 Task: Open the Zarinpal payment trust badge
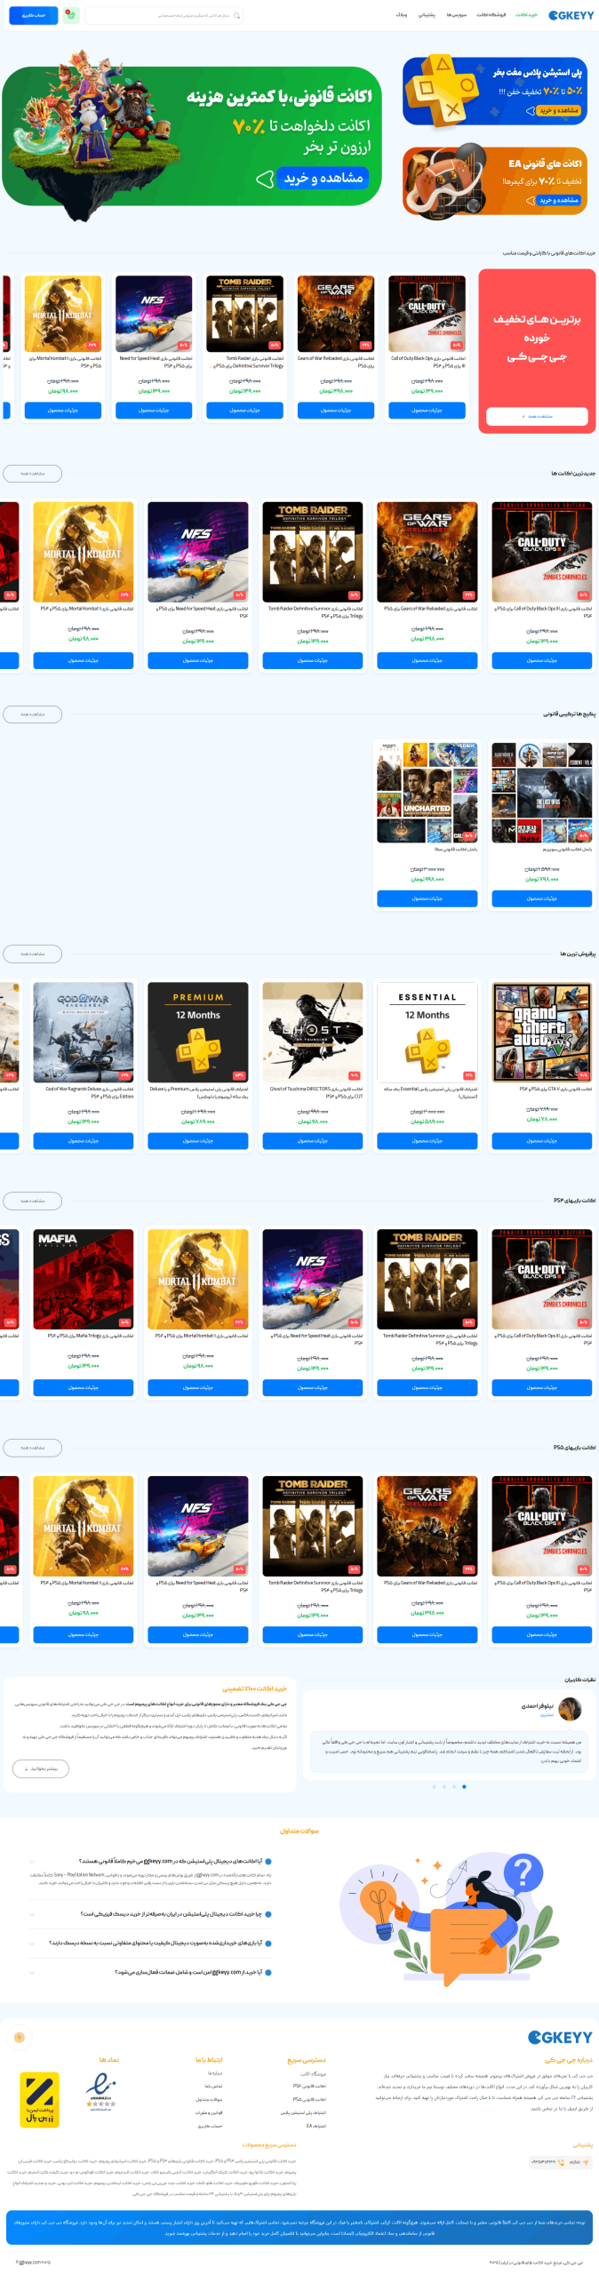click(x=39, y=2099)
